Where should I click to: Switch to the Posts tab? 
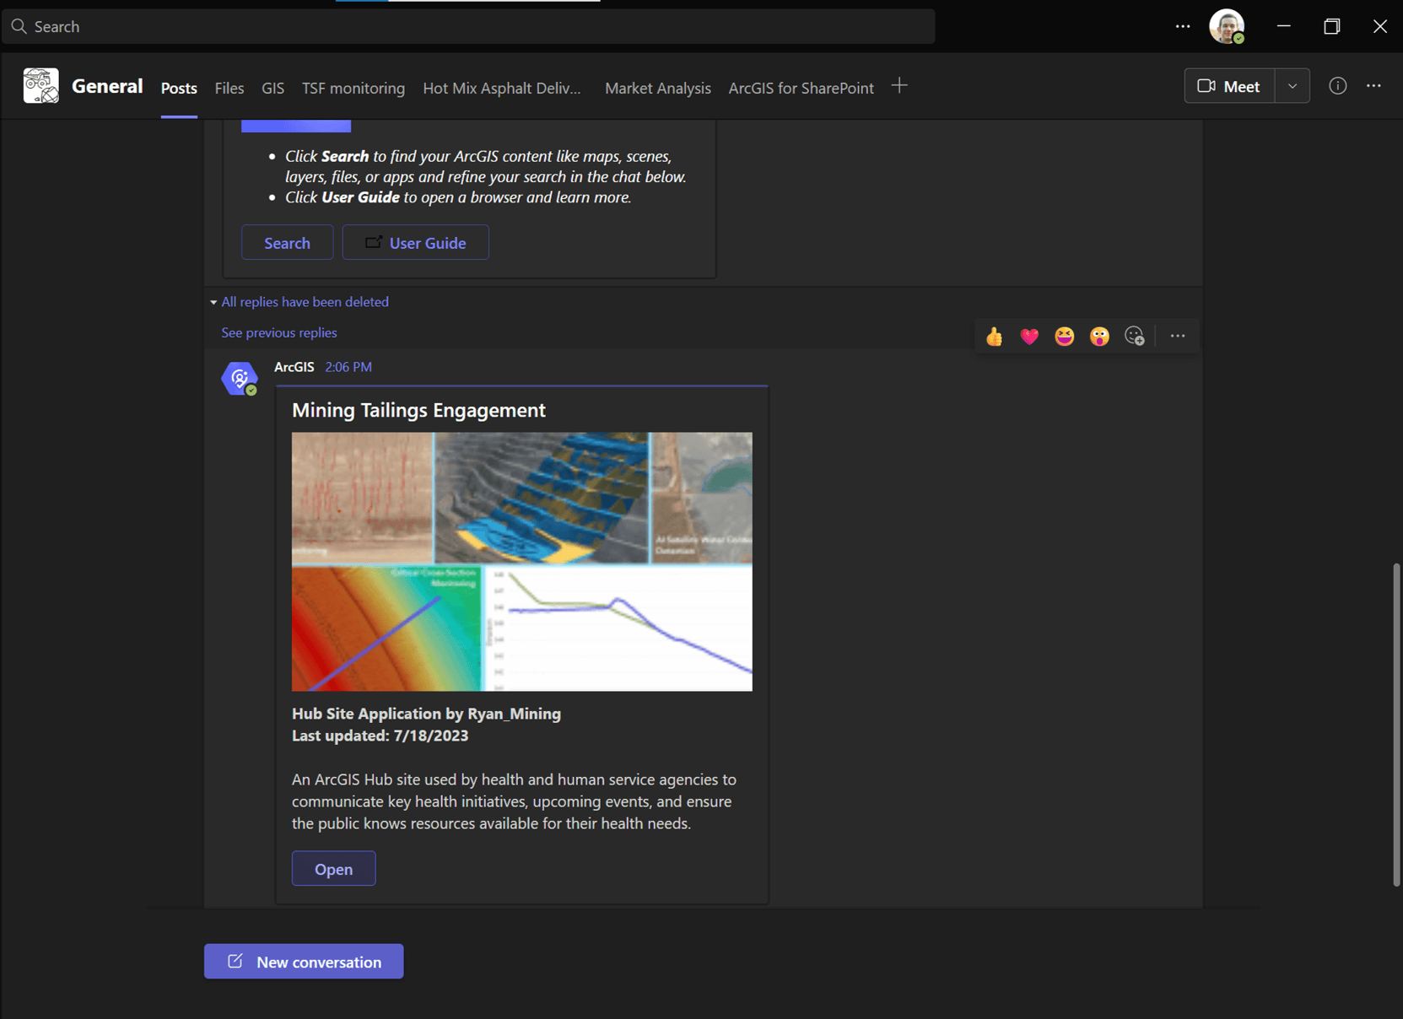click(179, 88)
